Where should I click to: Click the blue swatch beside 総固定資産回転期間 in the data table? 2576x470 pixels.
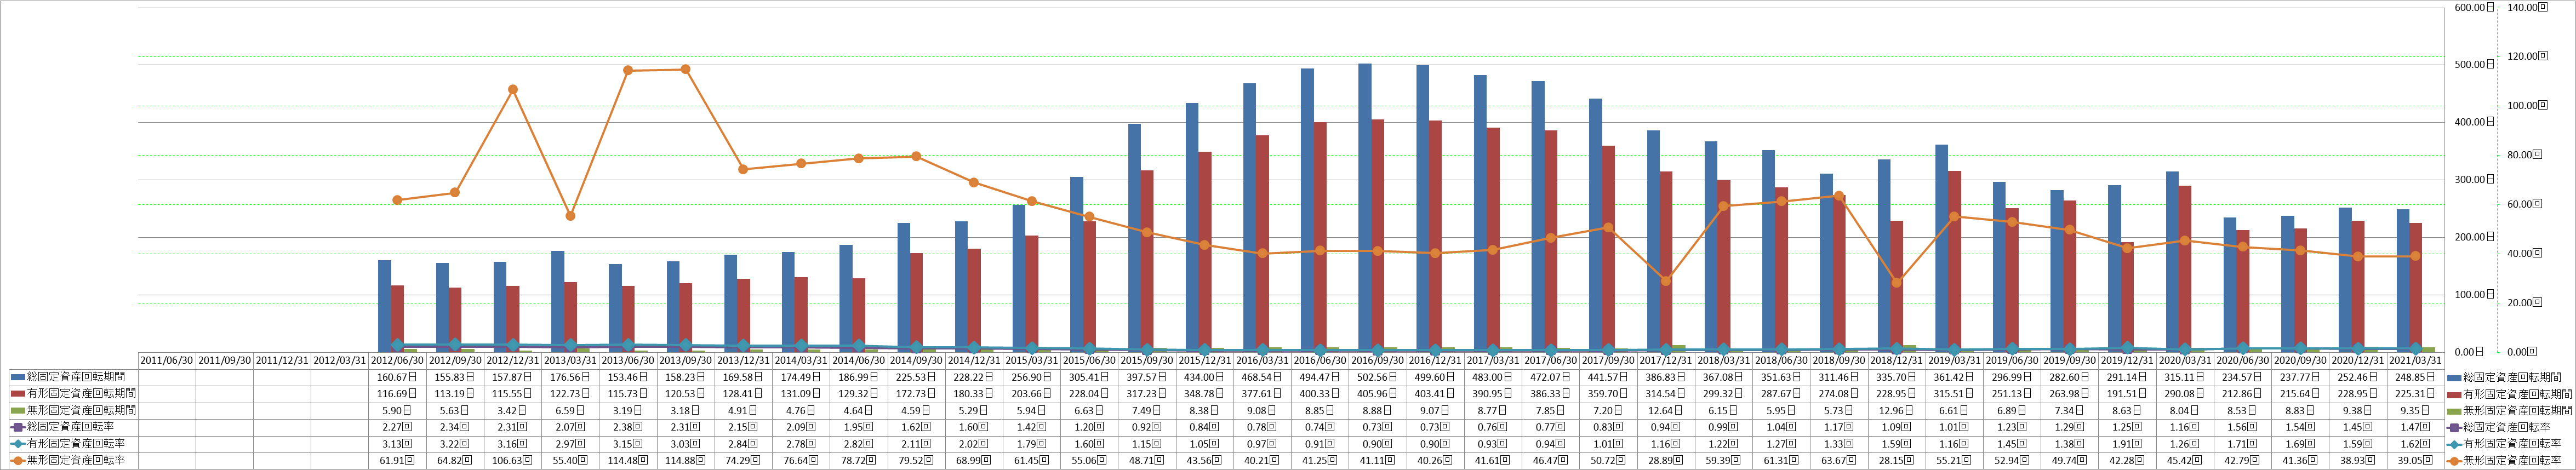(x=19, y=377)
